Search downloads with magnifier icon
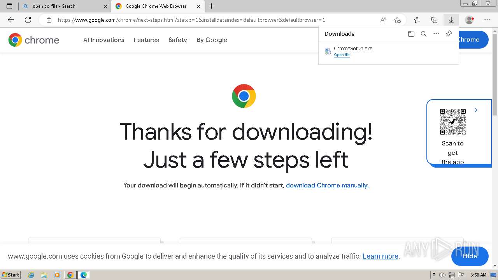The height and width of the screenshot is (280, 498). [x=424, y=34]
